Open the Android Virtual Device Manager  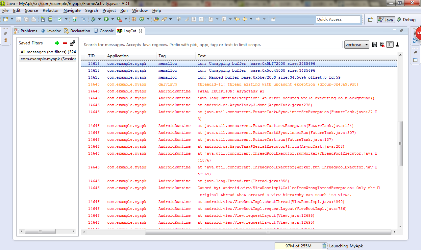pos(50,19)
